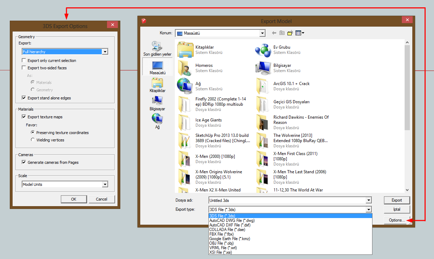This screenshot has width=434, height=259.
Task: Close the 3DS Export Options dialog
Action: (112, 24)
